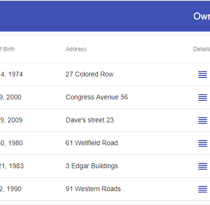The image size is (210, 205).
Task: Click the Owner title in blue header
Action: [x=201, y=16]
